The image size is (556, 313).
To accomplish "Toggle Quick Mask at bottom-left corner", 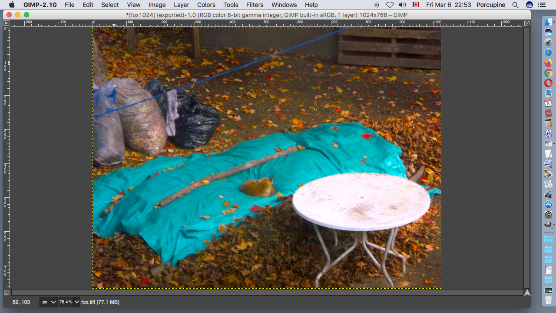I will pos(6,293).
